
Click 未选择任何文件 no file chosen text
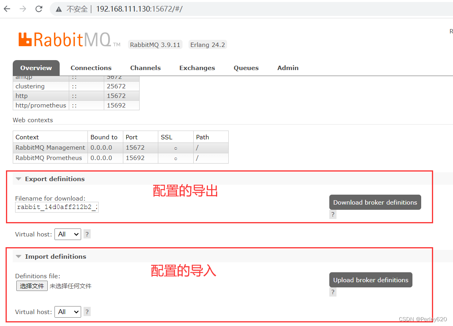point(70,286)
